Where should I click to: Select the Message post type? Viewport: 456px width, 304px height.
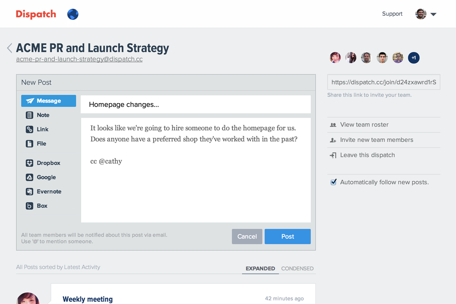point(48,100)
